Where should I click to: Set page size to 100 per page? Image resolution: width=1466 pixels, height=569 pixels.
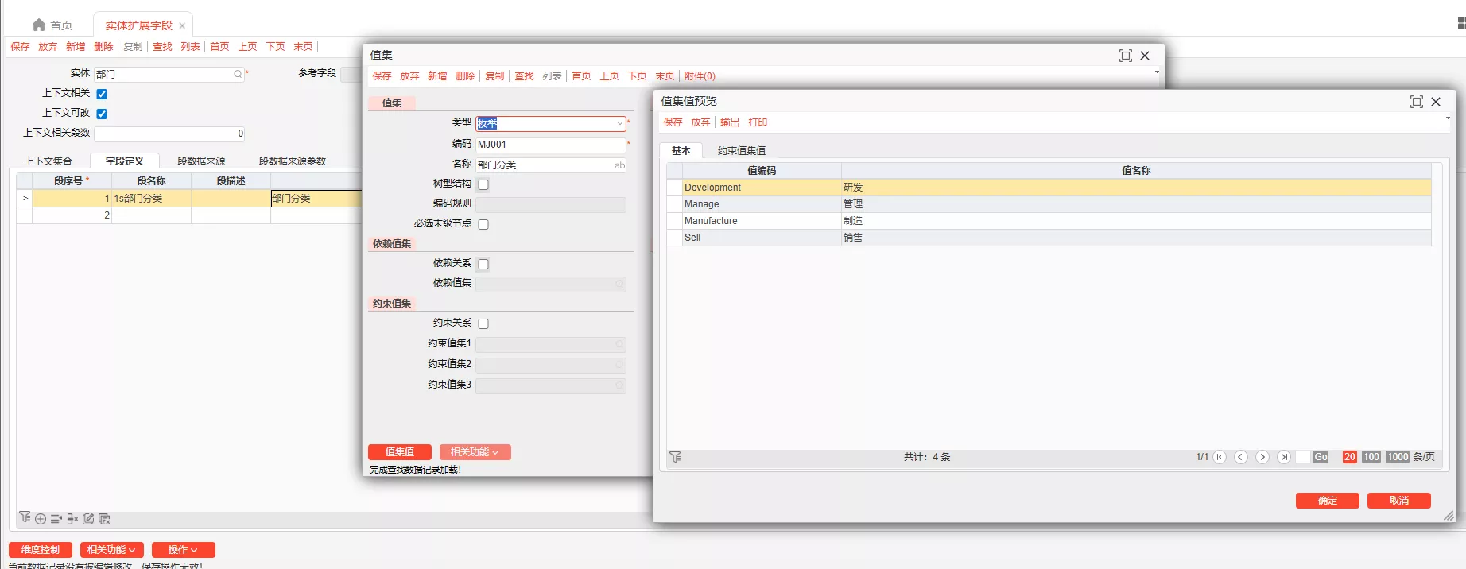click(x=1371, y=457)
